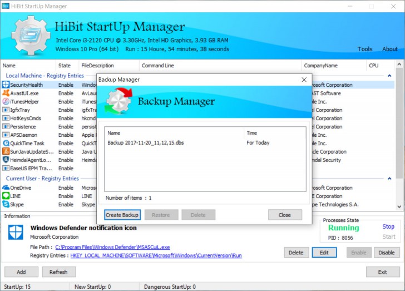Open the Tools menu
The width and height of the screenshot is (405, 291).
point(365,49)
